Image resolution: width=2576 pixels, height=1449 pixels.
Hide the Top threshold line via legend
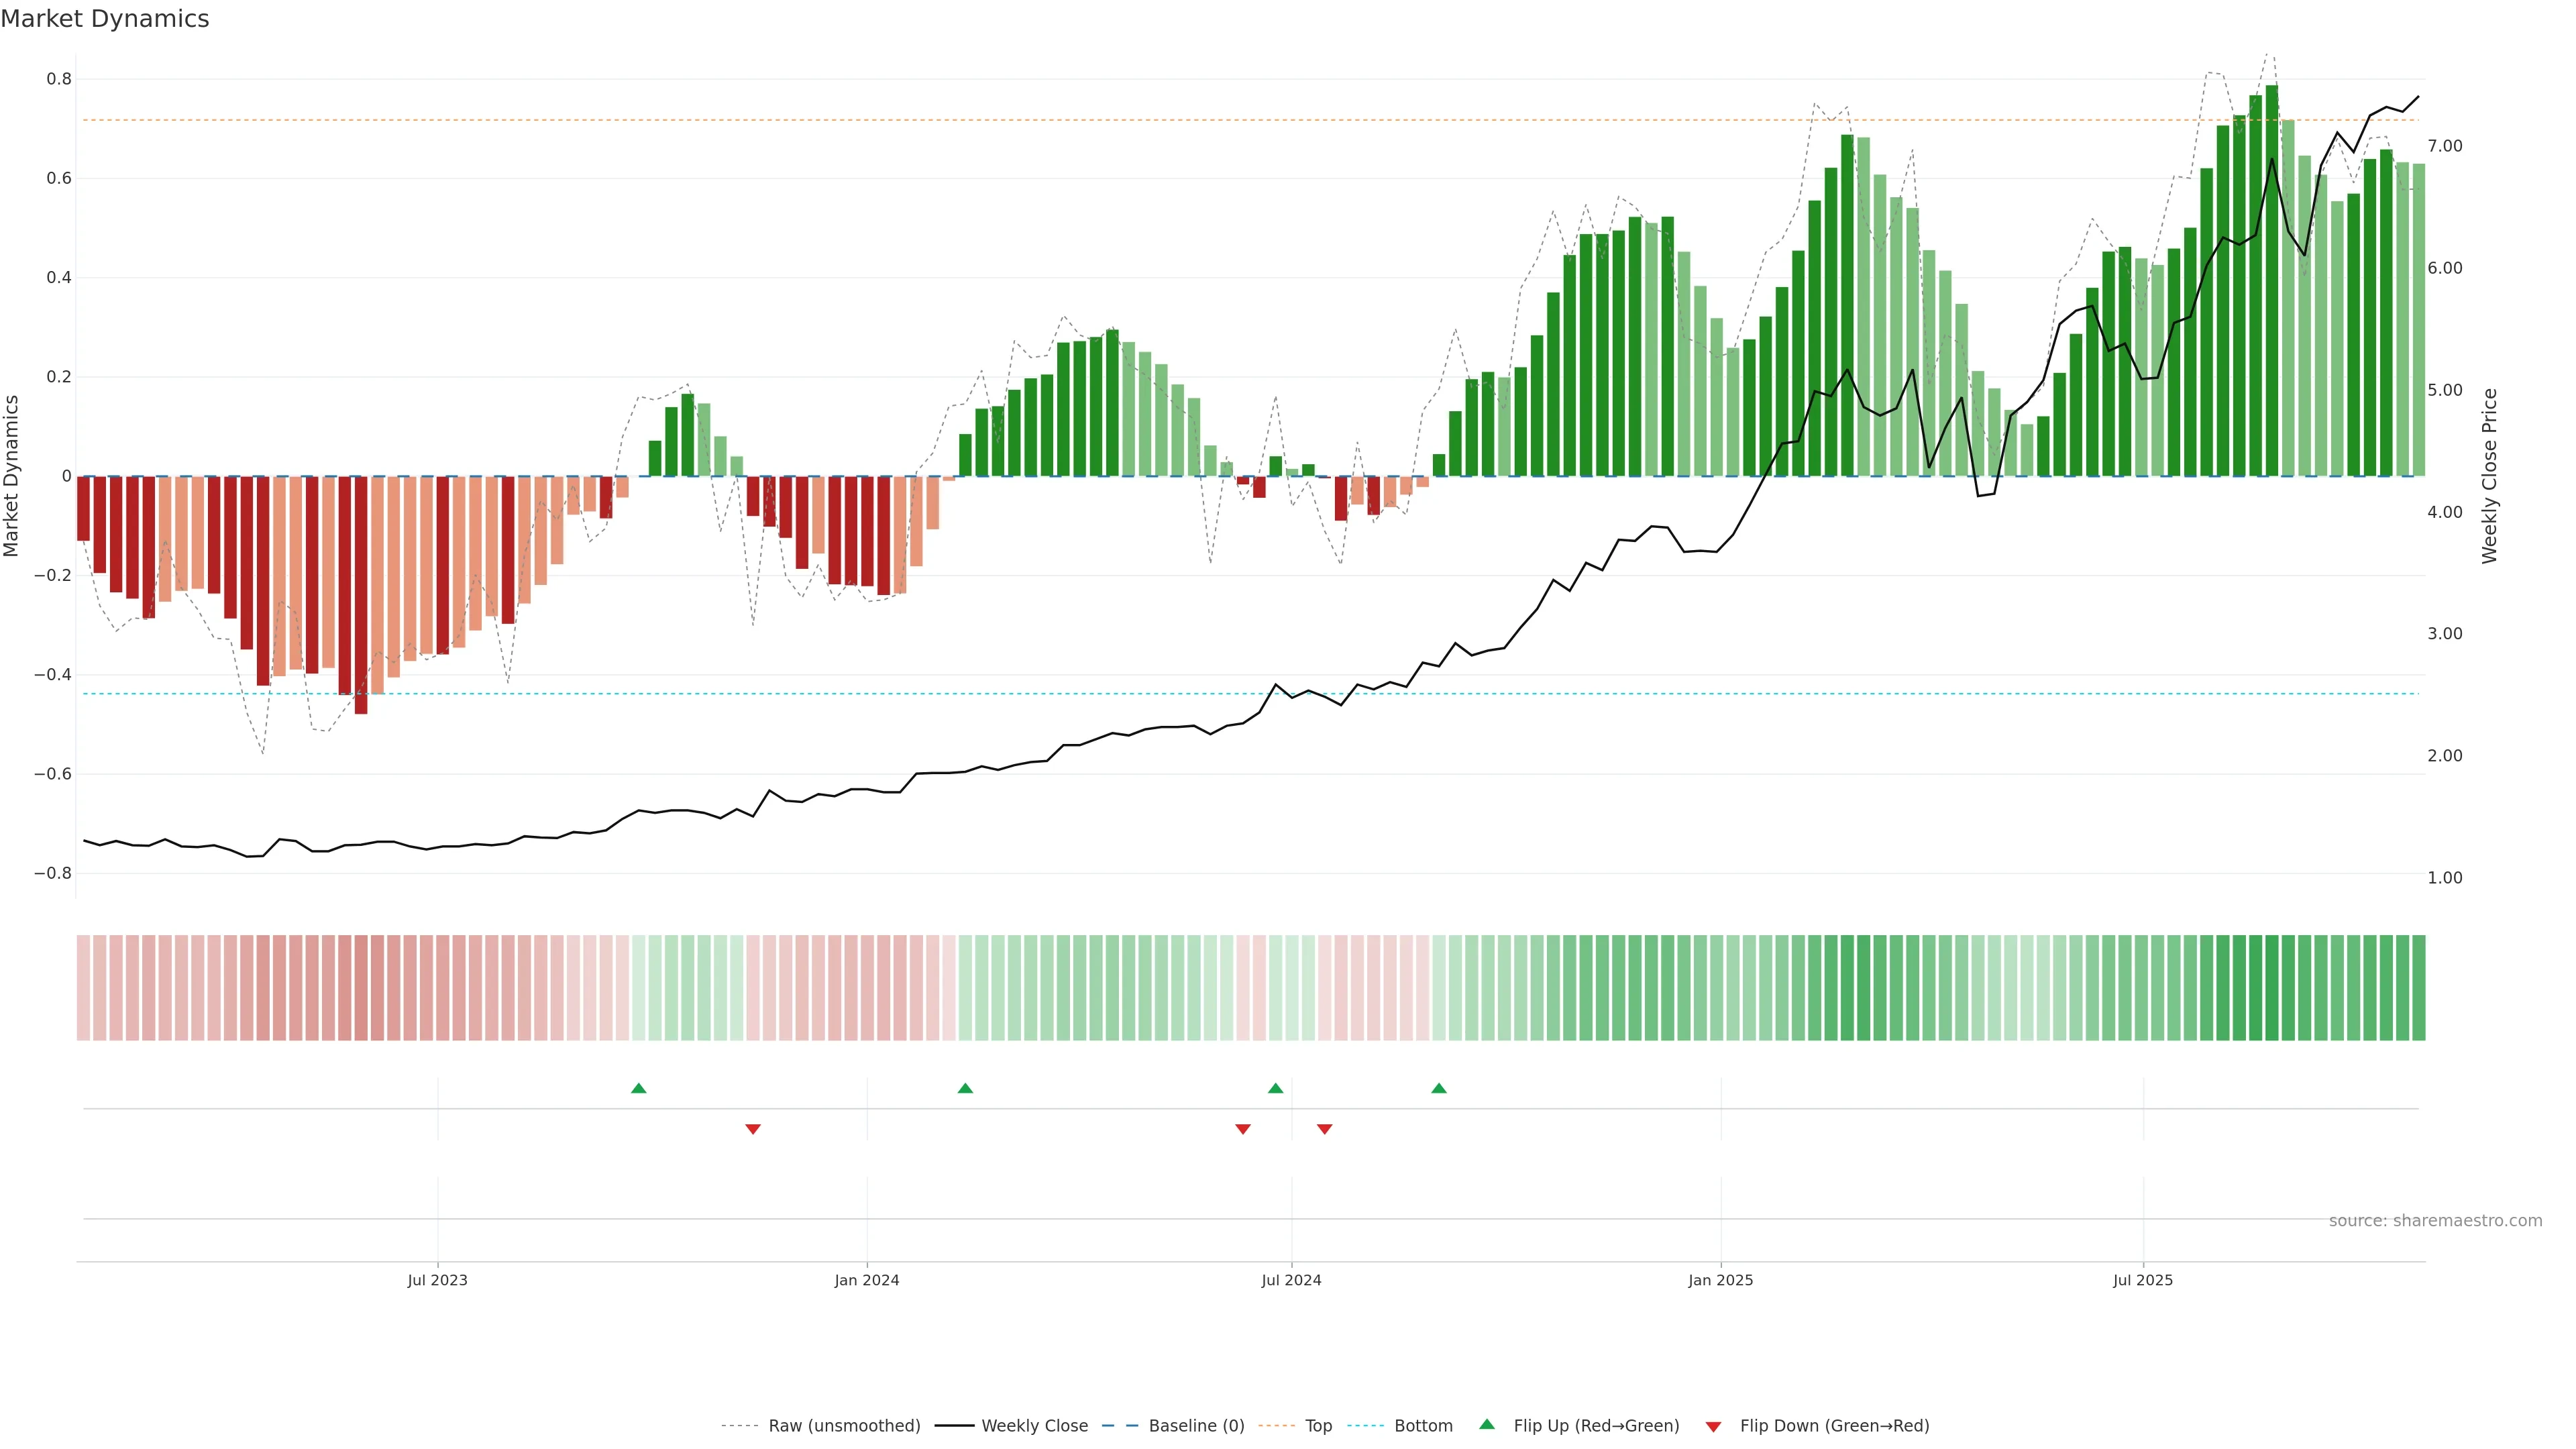pyautogui.click(x=1318, y=1425)
